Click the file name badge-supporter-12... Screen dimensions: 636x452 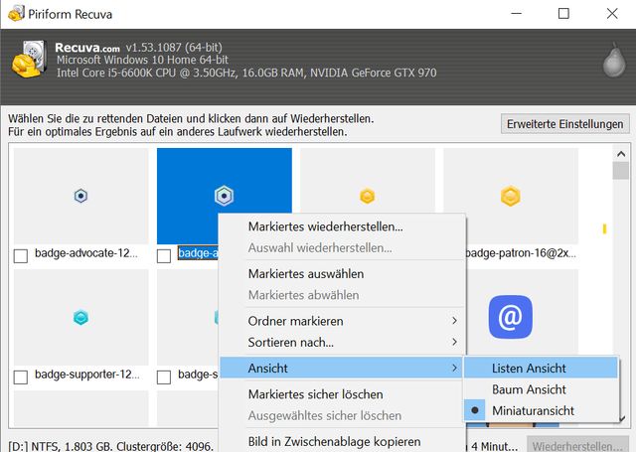(x=86, y=375)
